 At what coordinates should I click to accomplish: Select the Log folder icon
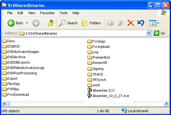tap(90, 52)
